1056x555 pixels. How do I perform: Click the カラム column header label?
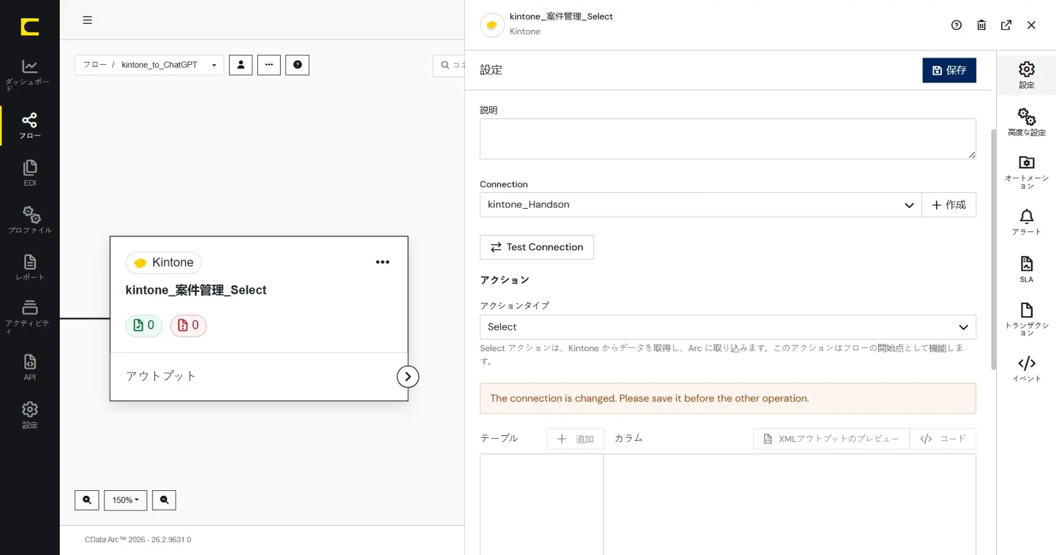pyautogui.click(x=628, y=438)
